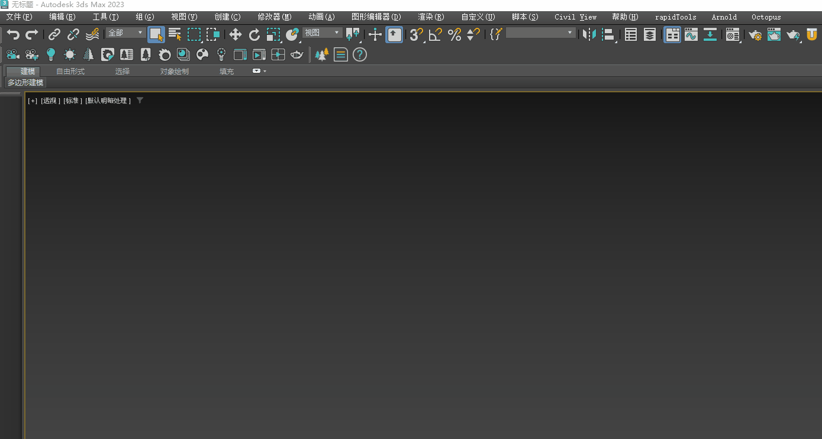Click the viewport filter funnel icon
Viewport: 822px width, 439px height.
pyautogui.click(x=140, y=101)
